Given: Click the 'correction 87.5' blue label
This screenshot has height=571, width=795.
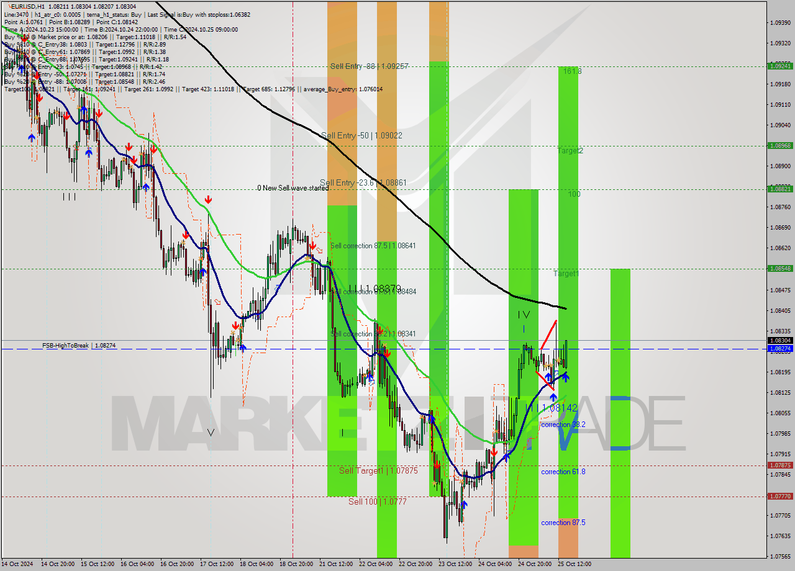Looking at the screenshot, I should point(563,523).
